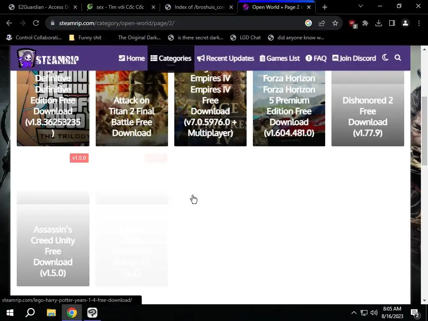Open the site search magnifier
Image resolution: width=428 pixels, height=321 pixels.
pyautogui.click(x=398, y=58)
